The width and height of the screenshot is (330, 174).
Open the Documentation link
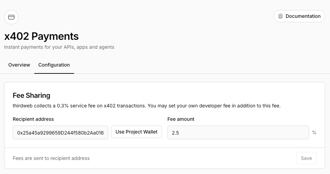coord(299,16)
